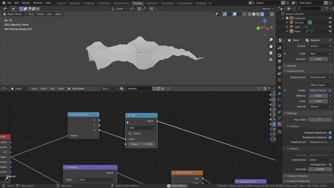Select wireframe viewport shading icon

pyautogui.click(x=249, y=14)
